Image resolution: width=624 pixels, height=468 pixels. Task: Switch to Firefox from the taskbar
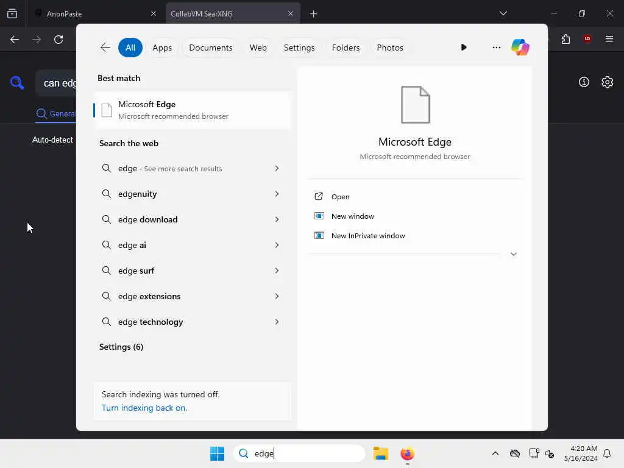pyautogui.click(x=407, y=453)
